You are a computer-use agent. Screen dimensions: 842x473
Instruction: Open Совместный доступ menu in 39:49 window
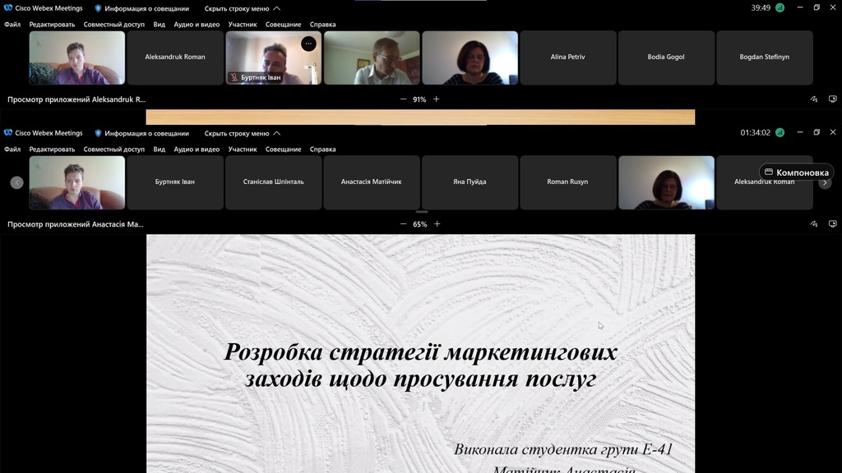point(113,25)
